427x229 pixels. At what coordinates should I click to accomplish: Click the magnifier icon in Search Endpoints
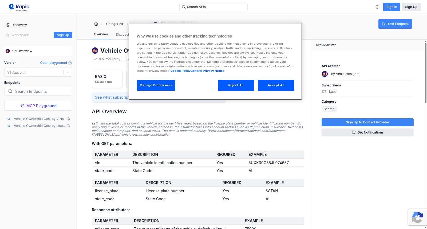pyautogui.click(x=10, y=91)
